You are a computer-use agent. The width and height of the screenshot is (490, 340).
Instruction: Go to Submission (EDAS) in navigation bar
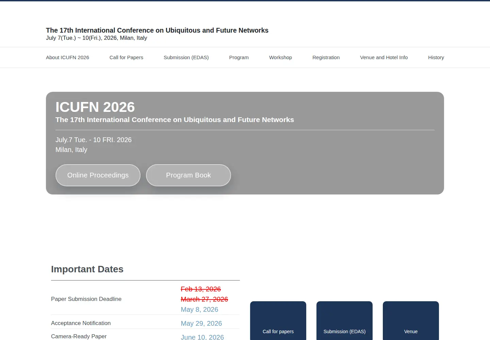pyautogui.click(x=186, y=57)
